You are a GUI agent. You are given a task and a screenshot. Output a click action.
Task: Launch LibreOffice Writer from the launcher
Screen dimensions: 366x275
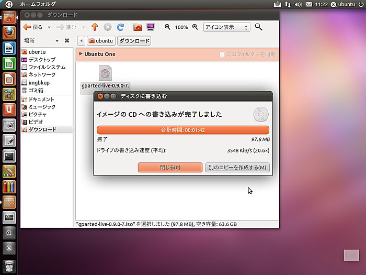pos(9,48)
